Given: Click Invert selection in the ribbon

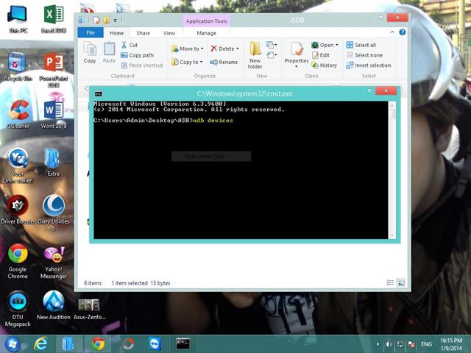Looking at the screenshot, I should [372, 65].
